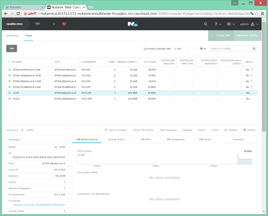Image resolution: width=268 pixels, height=216 pixels.
Task: Reload the browser page
Action: click(18, 14)
